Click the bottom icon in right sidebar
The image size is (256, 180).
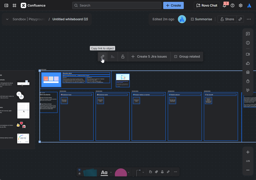[x=248, y=90]
